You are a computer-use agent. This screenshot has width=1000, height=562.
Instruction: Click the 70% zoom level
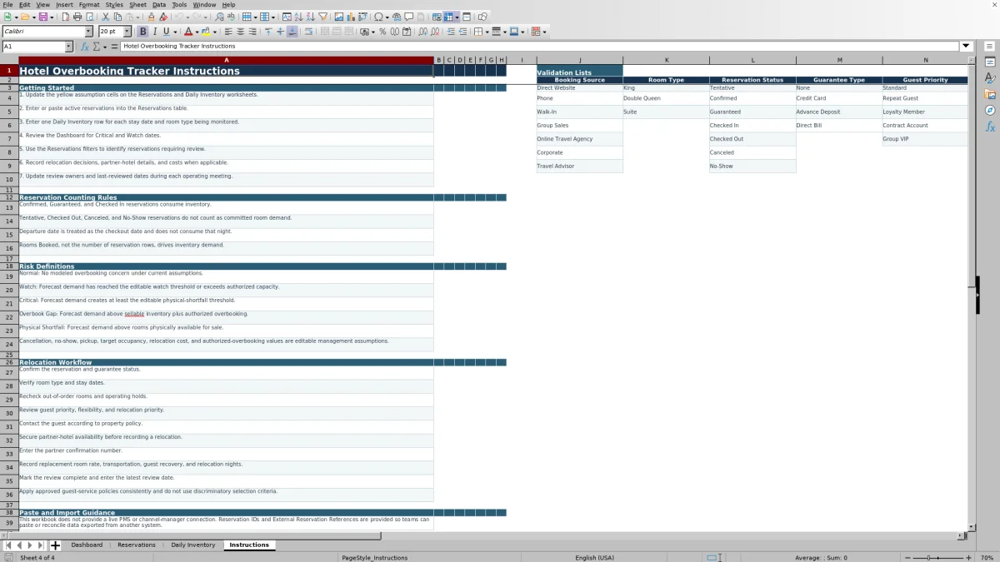[987, 558]
